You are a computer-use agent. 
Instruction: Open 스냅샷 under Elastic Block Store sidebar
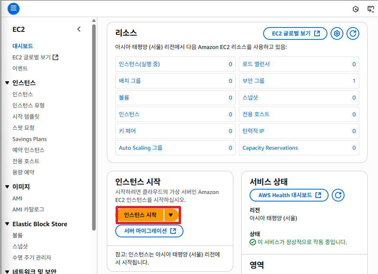[x=20, y=246]
